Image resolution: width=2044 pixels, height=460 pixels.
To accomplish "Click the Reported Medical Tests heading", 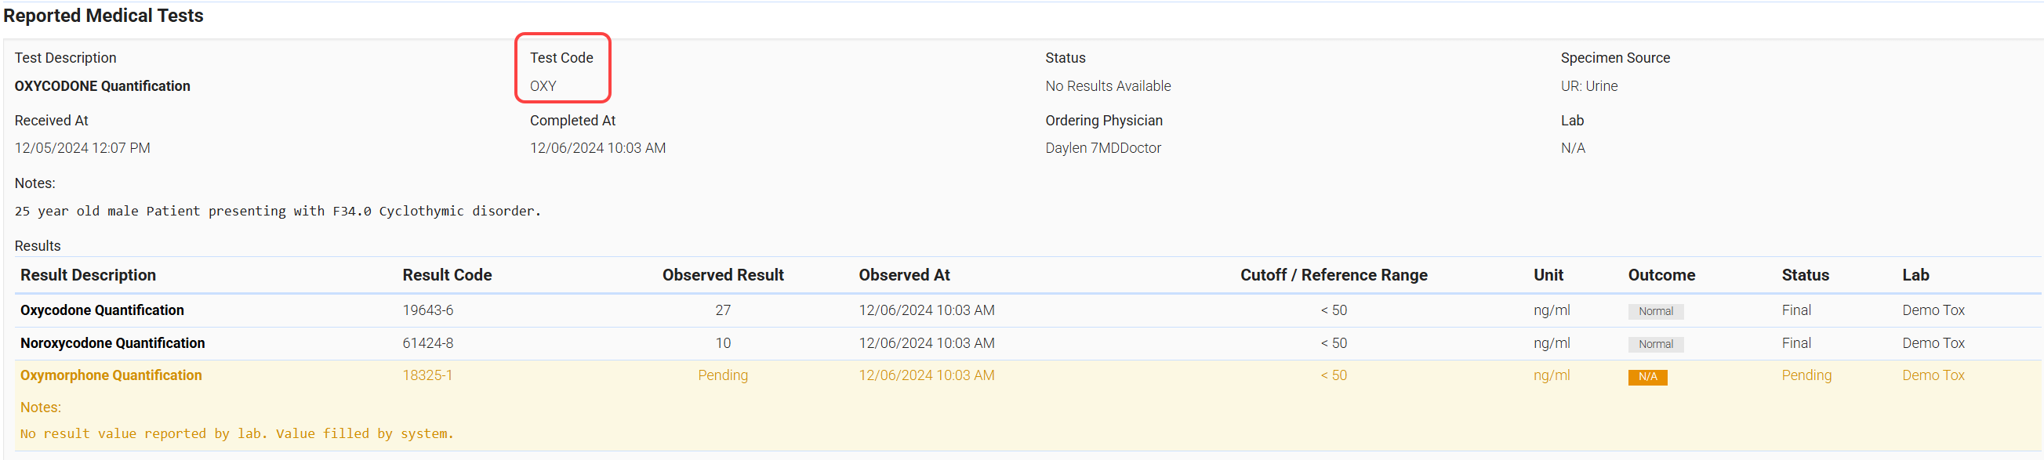I will 103,16.
